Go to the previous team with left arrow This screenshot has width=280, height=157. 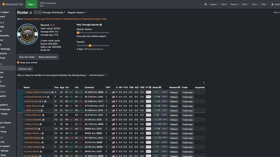[x=36, y=12]
